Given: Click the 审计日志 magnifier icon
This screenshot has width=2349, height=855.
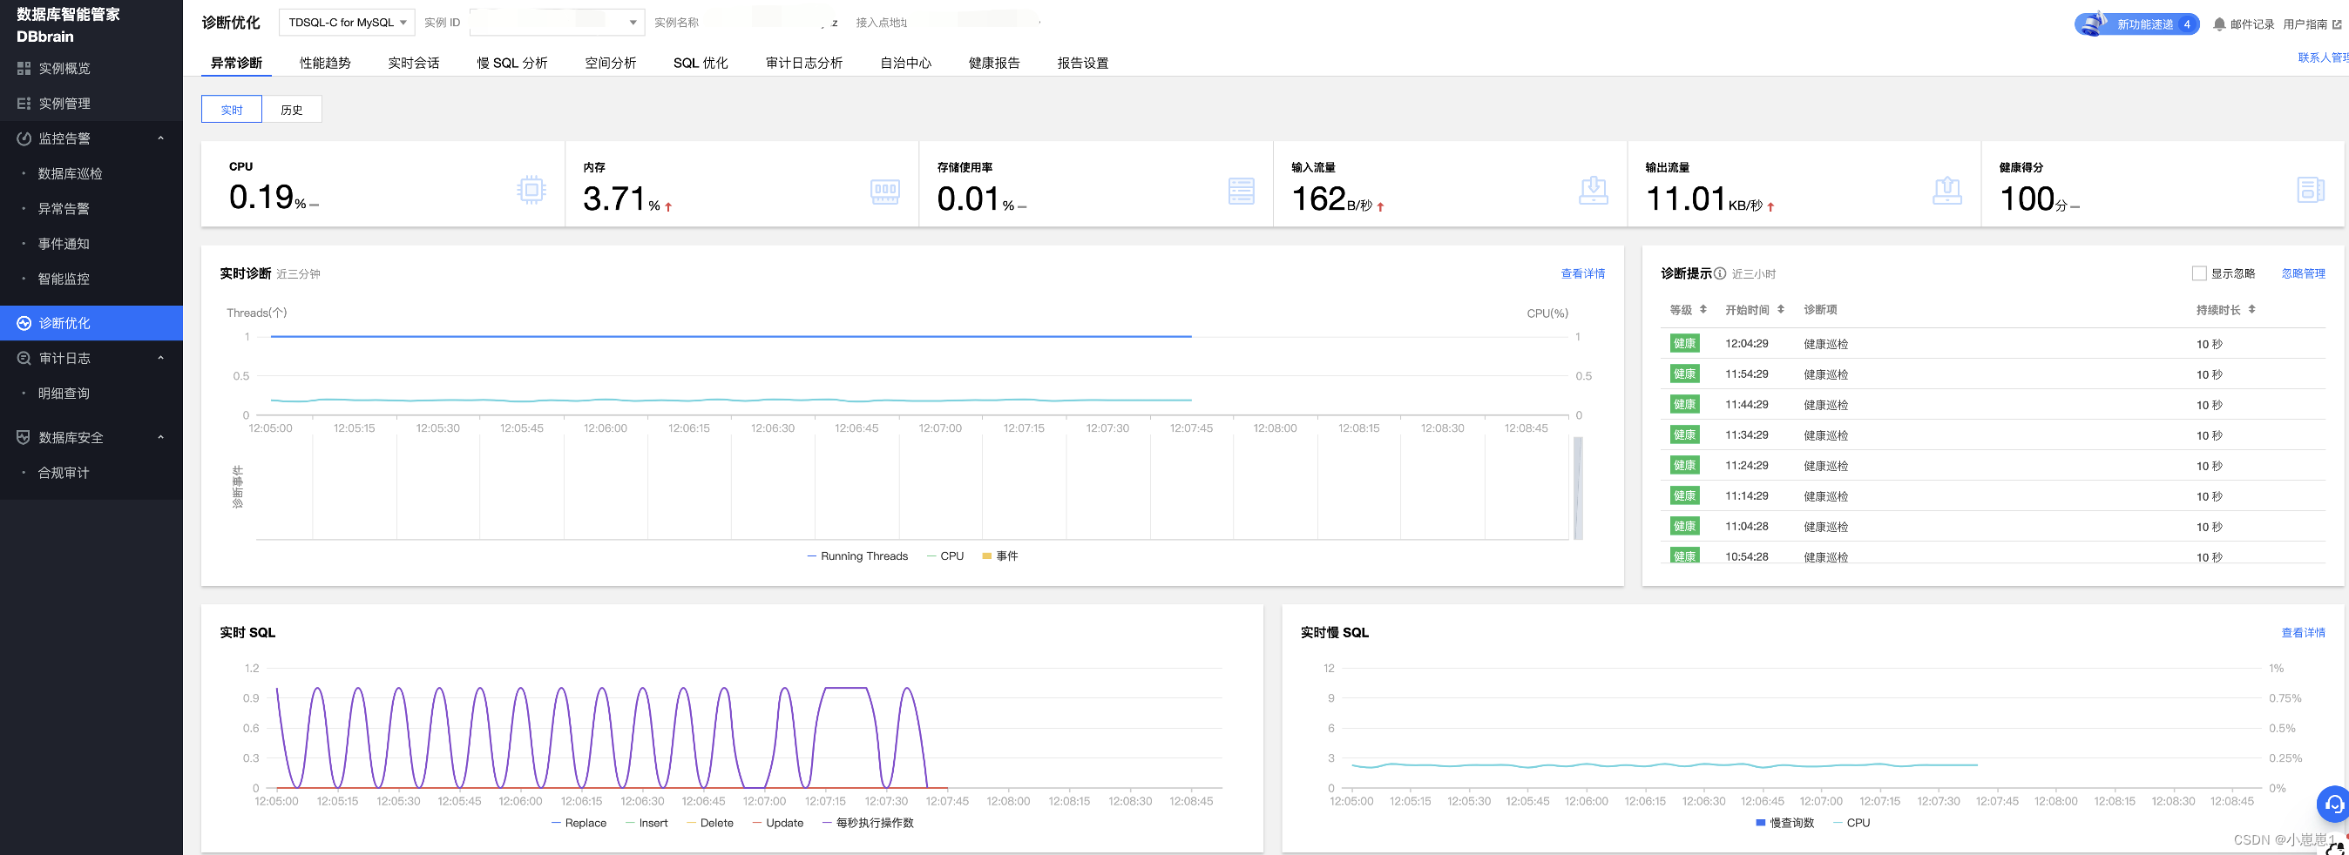Looking at the screenshot, I should click(x=24, y=358).
